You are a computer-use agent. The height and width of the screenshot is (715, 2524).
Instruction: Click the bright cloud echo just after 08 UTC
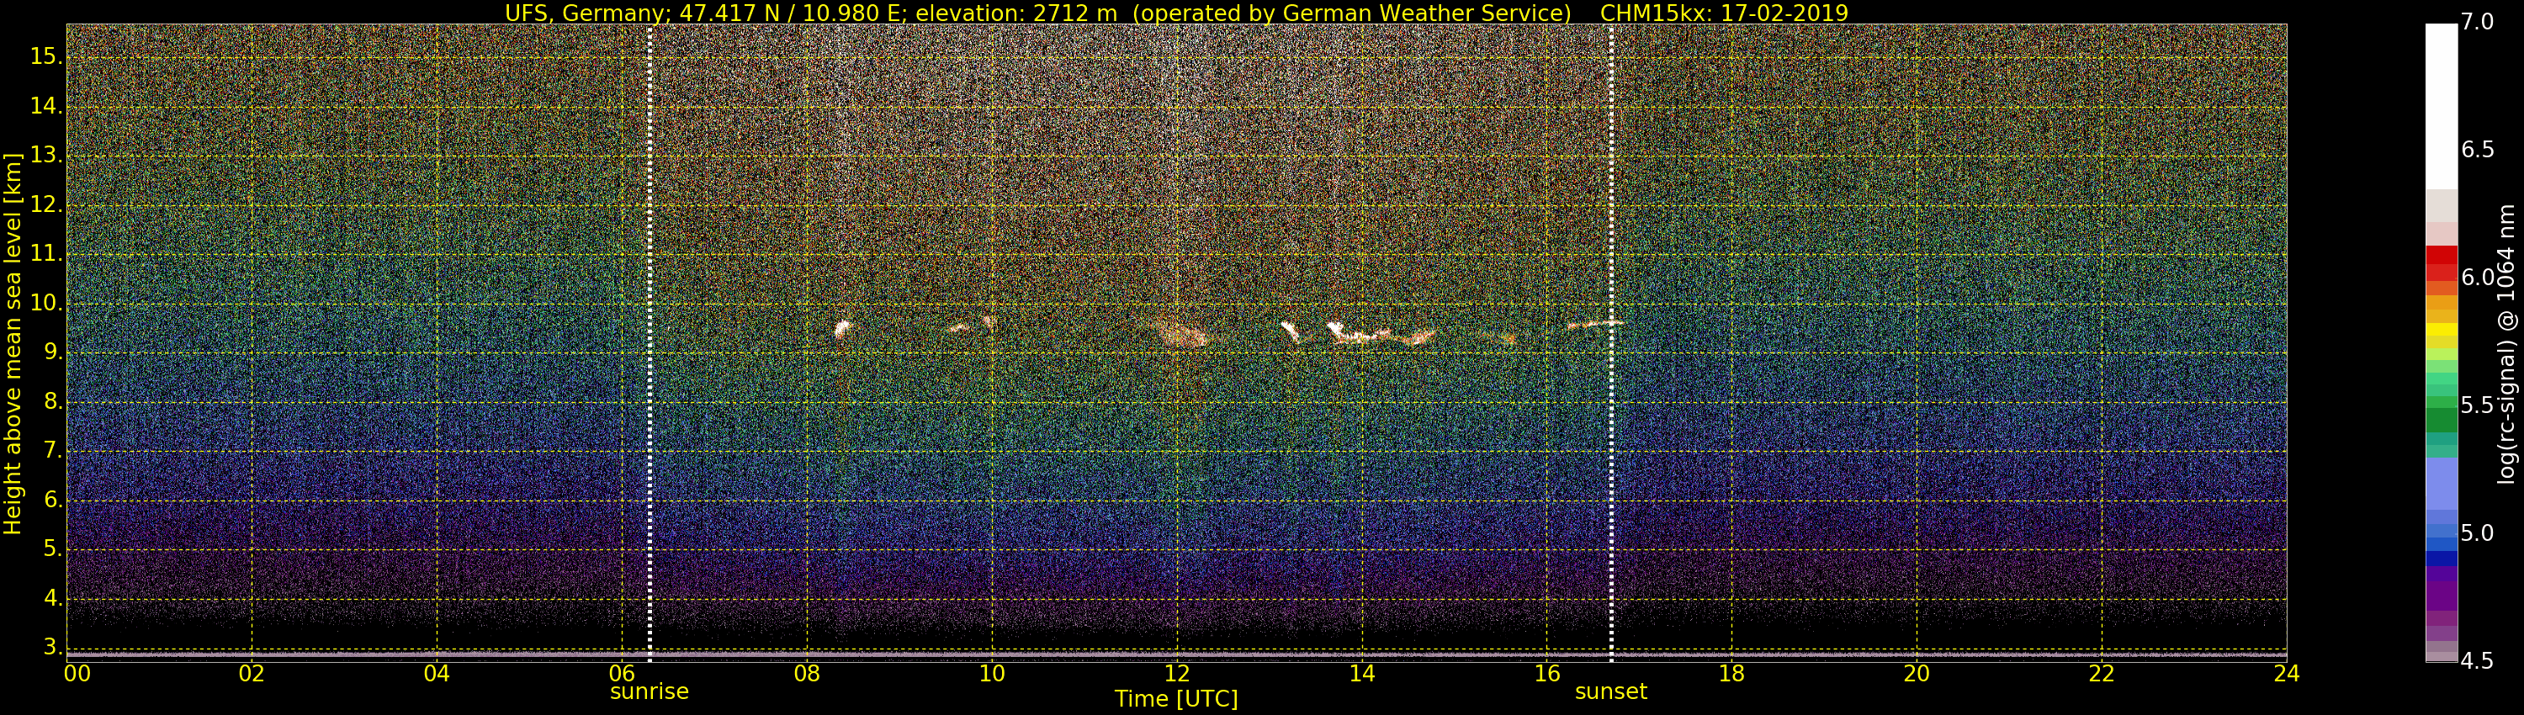pos(841,329)
